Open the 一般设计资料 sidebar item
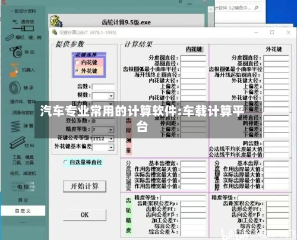The image size is (297, 240). 23,11
